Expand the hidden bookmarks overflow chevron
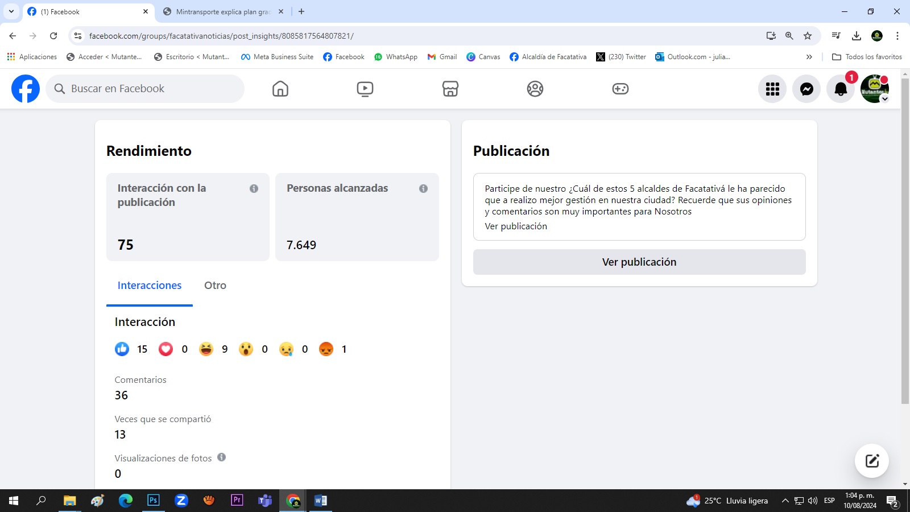 (809, 57)
